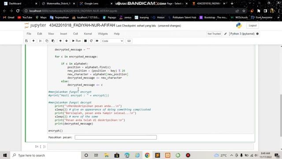Paste cells below icon
The height and width of the screenshot is (159, 282).
tap(53, 41)
